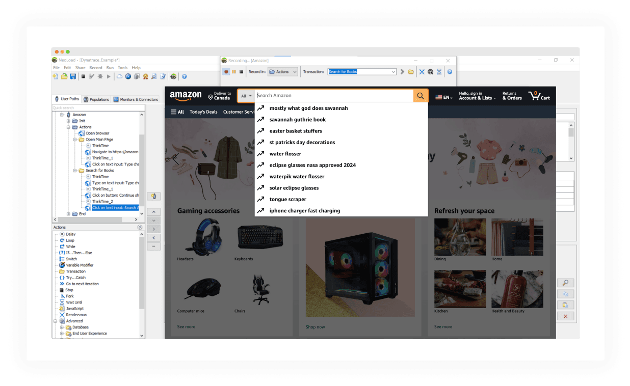Select the hourglass icon in the Recording toolbar
The width and height of the screenshot is (630, 386).
439,71
